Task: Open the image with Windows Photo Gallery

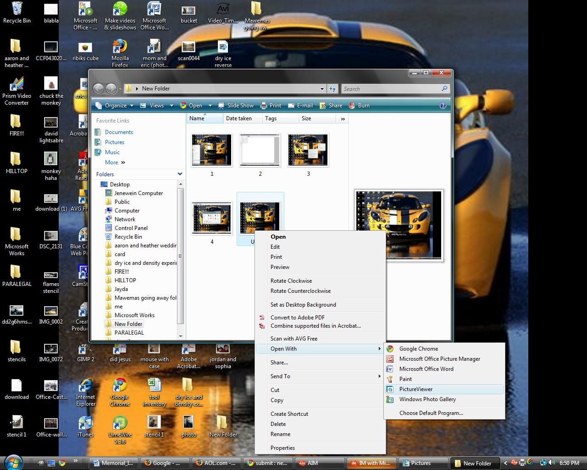Action: [x=427, y=399]
